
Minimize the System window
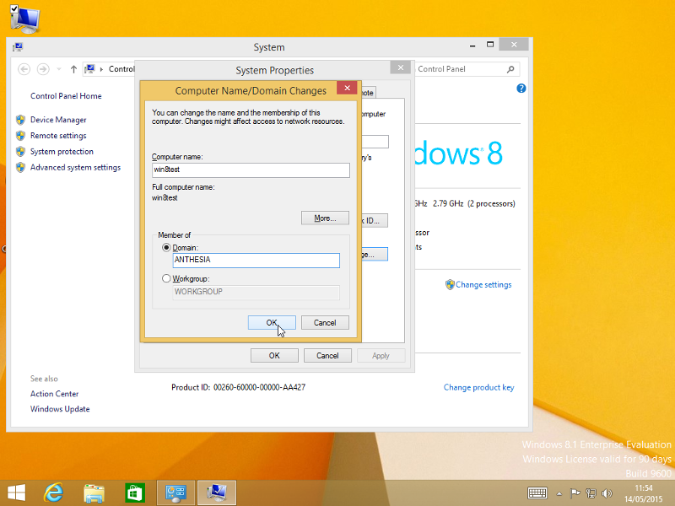[472, 45]
